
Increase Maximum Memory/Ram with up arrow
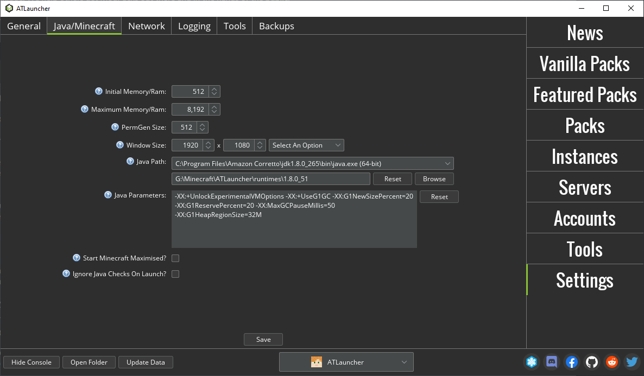(214, 107)
